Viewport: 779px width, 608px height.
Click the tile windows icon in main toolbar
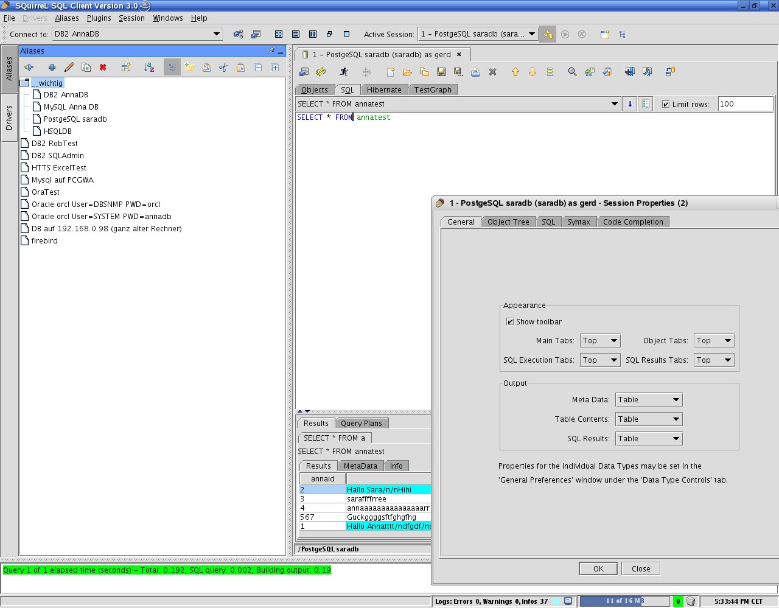(279, 34)
